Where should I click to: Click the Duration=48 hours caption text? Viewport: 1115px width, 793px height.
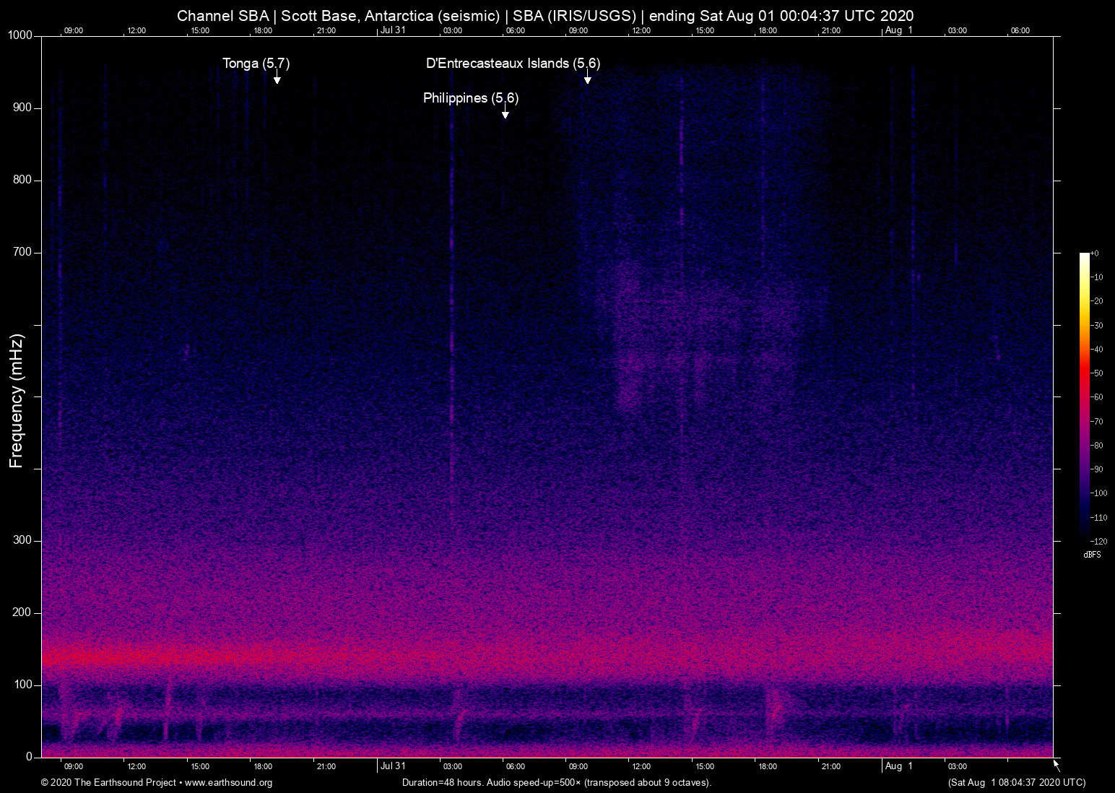[x=556, y=782]
